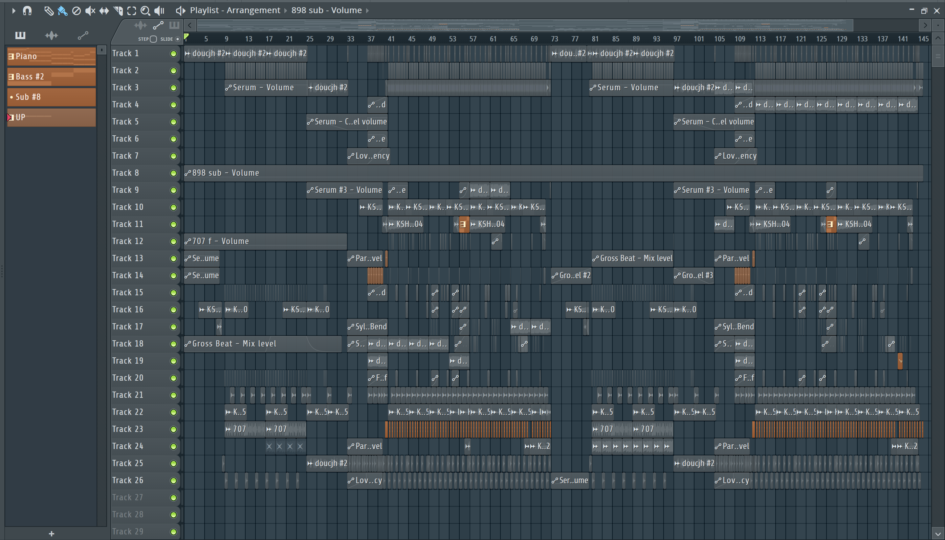Viewport: 945px width, 540px height.
Task: Select the Piano pattern in the picker
Action: click(52, 56)
